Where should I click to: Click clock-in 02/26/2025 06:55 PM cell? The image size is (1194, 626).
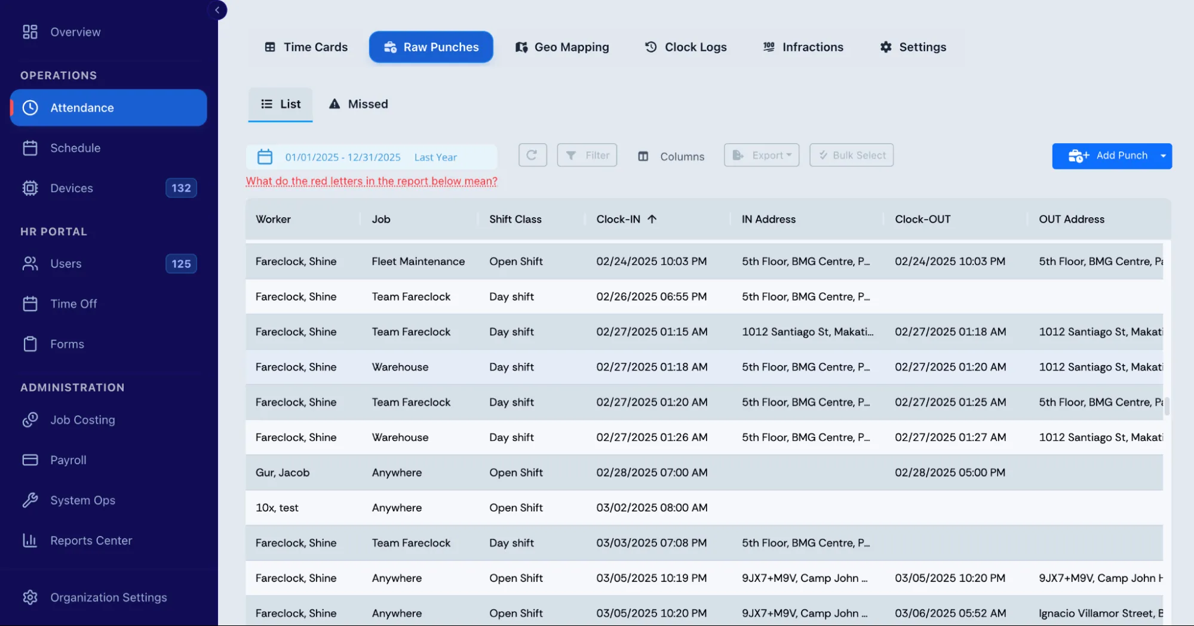coord(651,297)
